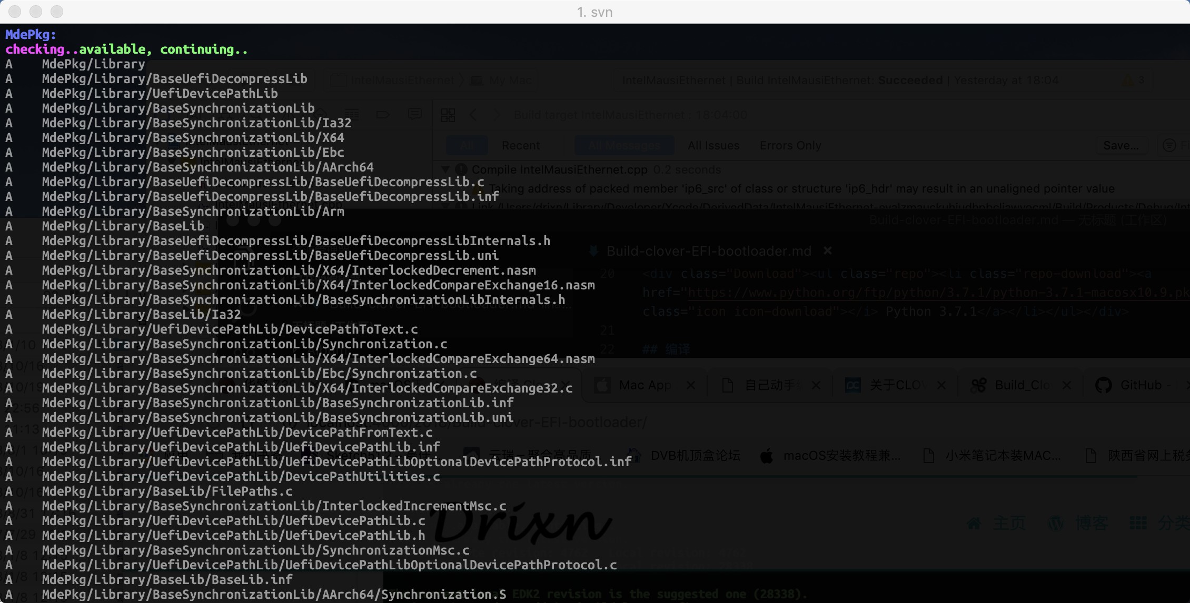
Task: Click the line ending 'InterlockedCompareExchange32.c'
Action: coord(307,388)
